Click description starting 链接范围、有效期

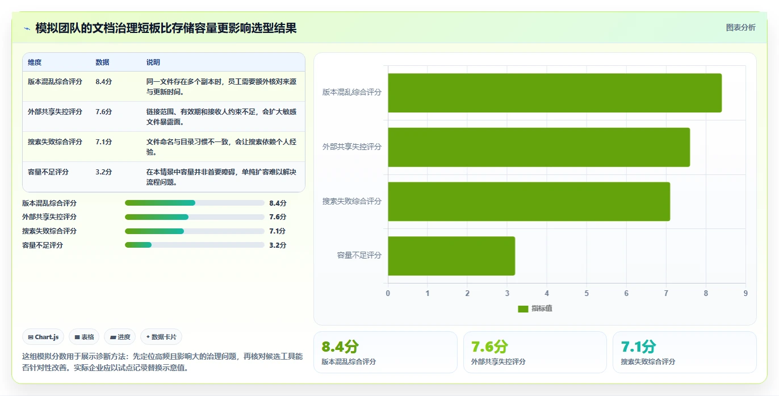click(x=221, y=117)
